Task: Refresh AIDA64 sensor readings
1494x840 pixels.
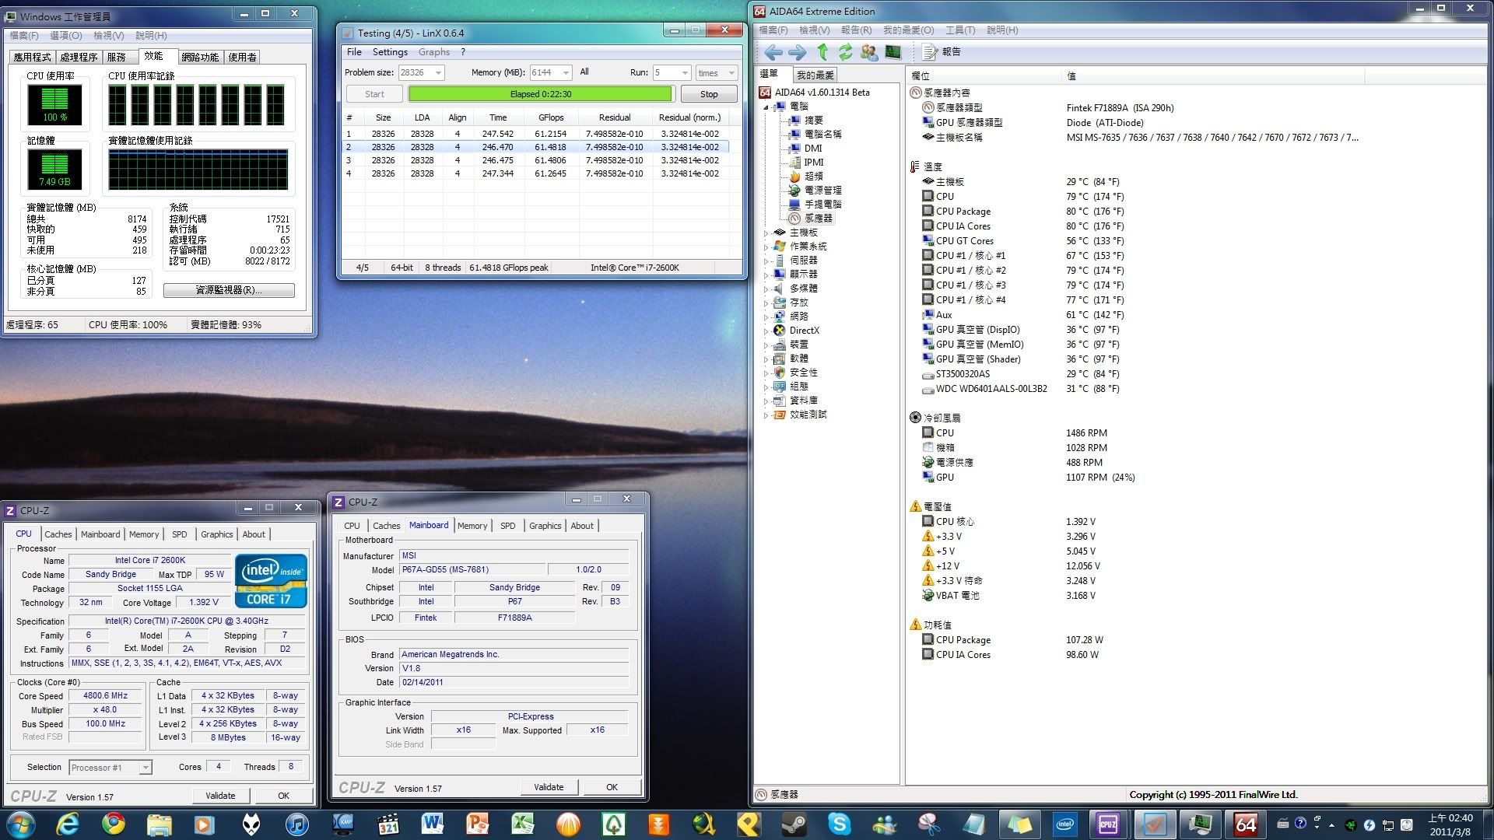Action: (846, 52)
